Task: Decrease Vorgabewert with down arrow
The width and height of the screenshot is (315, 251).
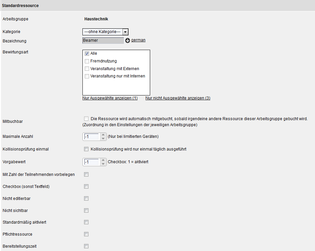Action: (103, 164)
